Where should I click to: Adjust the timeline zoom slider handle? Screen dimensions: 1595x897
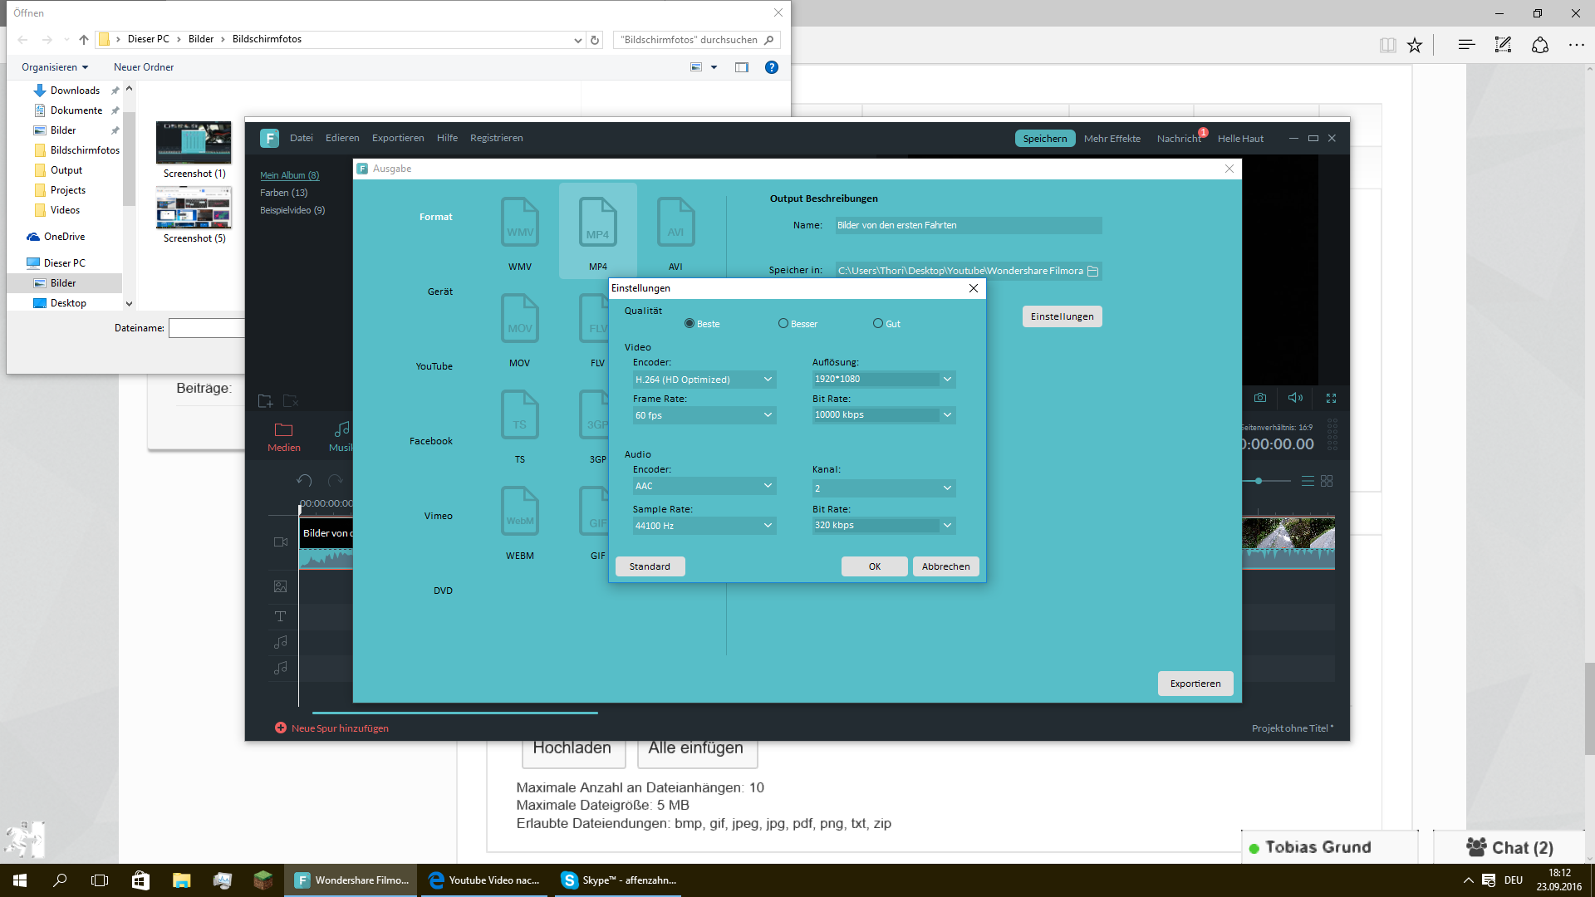click(1259, 481)
